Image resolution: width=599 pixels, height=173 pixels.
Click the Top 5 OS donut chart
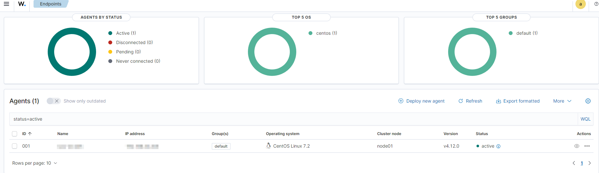pos(272,52)
